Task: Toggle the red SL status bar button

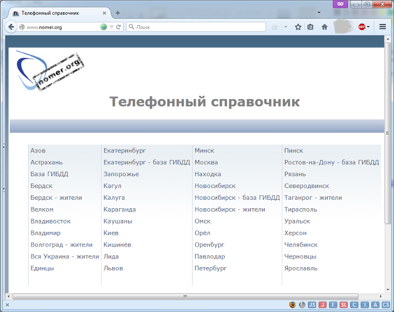Action: click(343, 305)
